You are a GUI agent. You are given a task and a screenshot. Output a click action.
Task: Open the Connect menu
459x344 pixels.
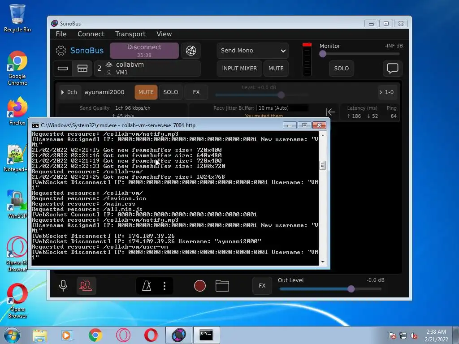coord(91,34)
